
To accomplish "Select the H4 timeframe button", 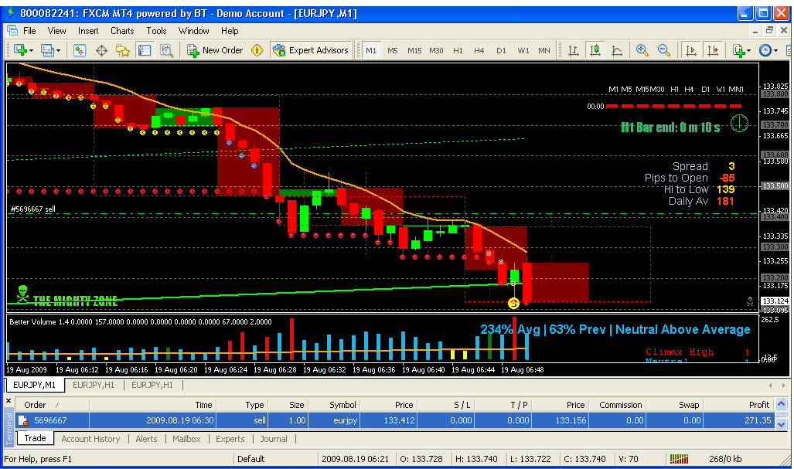I will click(479, 50).
